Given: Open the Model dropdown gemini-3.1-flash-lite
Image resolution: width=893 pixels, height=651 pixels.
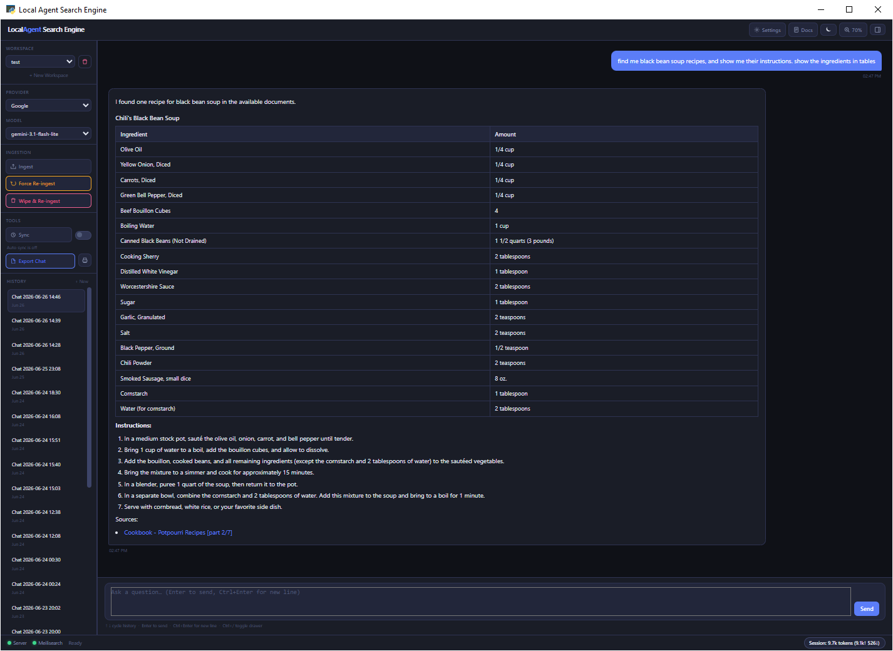Looking at the screenshot, I should click(48, 133).
